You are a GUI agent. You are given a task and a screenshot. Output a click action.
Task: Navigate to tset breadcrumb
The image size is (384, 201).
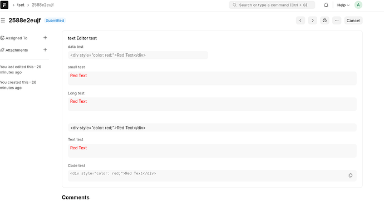pyautogui.click(x=21, y=5)
